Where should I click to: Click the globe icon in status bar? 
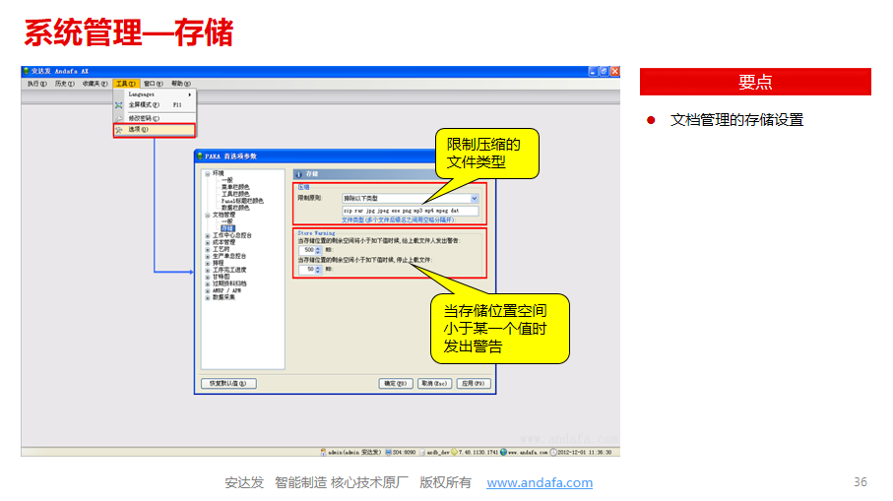[x=502, y=453]
